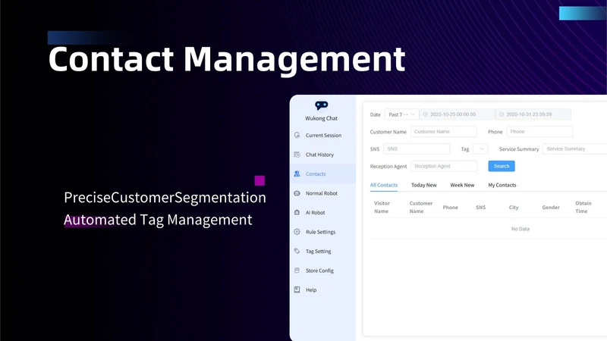Viewport: 607px width, 341px height.
Task: Open Current Session sidebar icon
Action: click(x=297, y=135)
